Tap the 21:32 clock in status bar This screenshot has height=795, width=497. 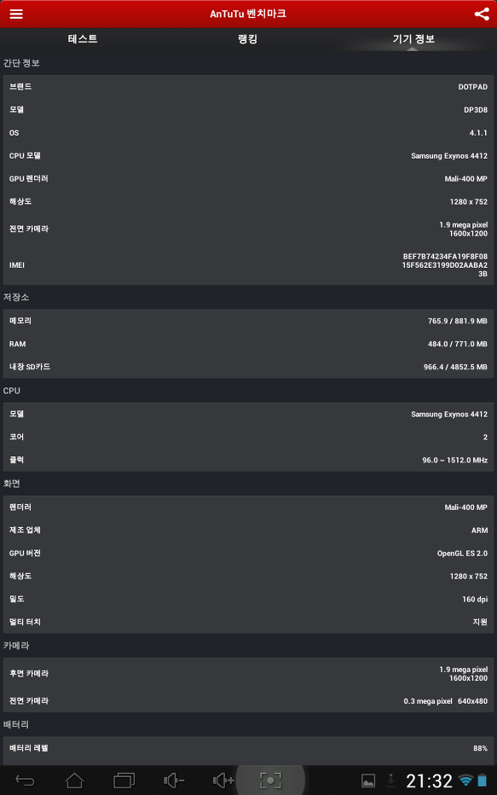click(429, 780)
